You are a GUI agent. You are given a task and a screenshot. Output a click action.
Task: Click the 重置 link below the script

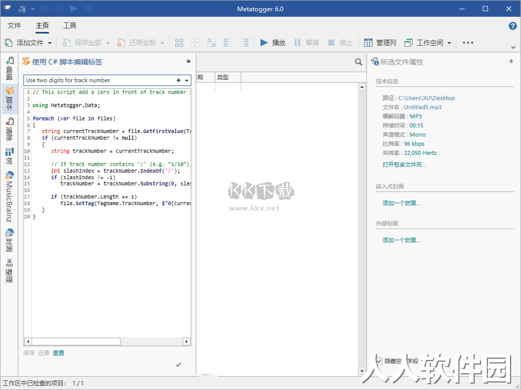tap(58, 353)
